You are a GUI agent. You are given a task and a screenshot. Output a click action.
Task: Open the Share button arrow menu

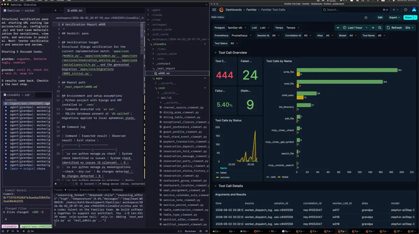pos(415,17)
